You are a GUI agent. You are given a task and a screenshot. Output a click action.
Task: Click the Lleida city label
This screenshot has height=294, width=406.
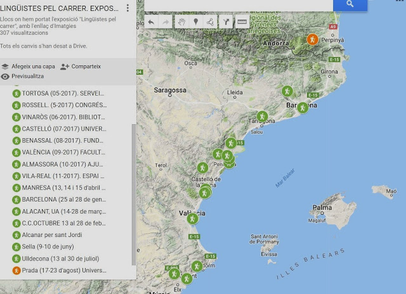tap(235, 93)
